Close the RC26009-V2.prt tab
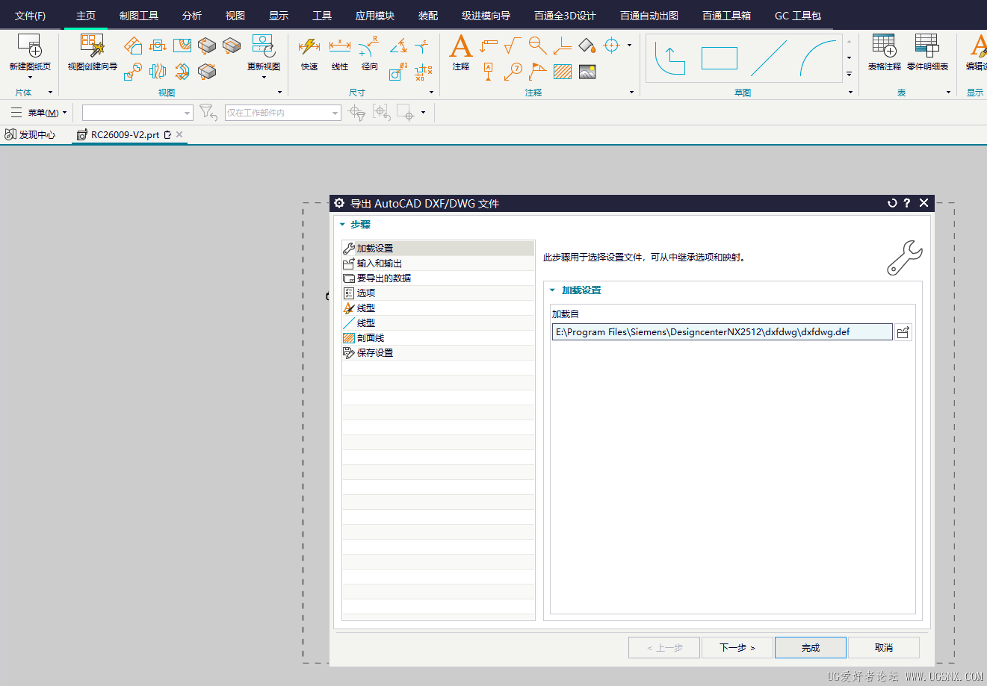The height and width of the screenshot is (686, 987). [x=179, y=134]
